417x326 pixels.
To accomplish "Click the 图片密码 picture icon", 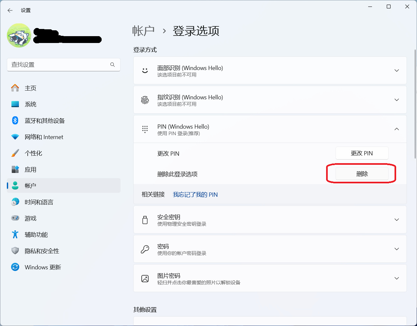I will coord(145,278).
